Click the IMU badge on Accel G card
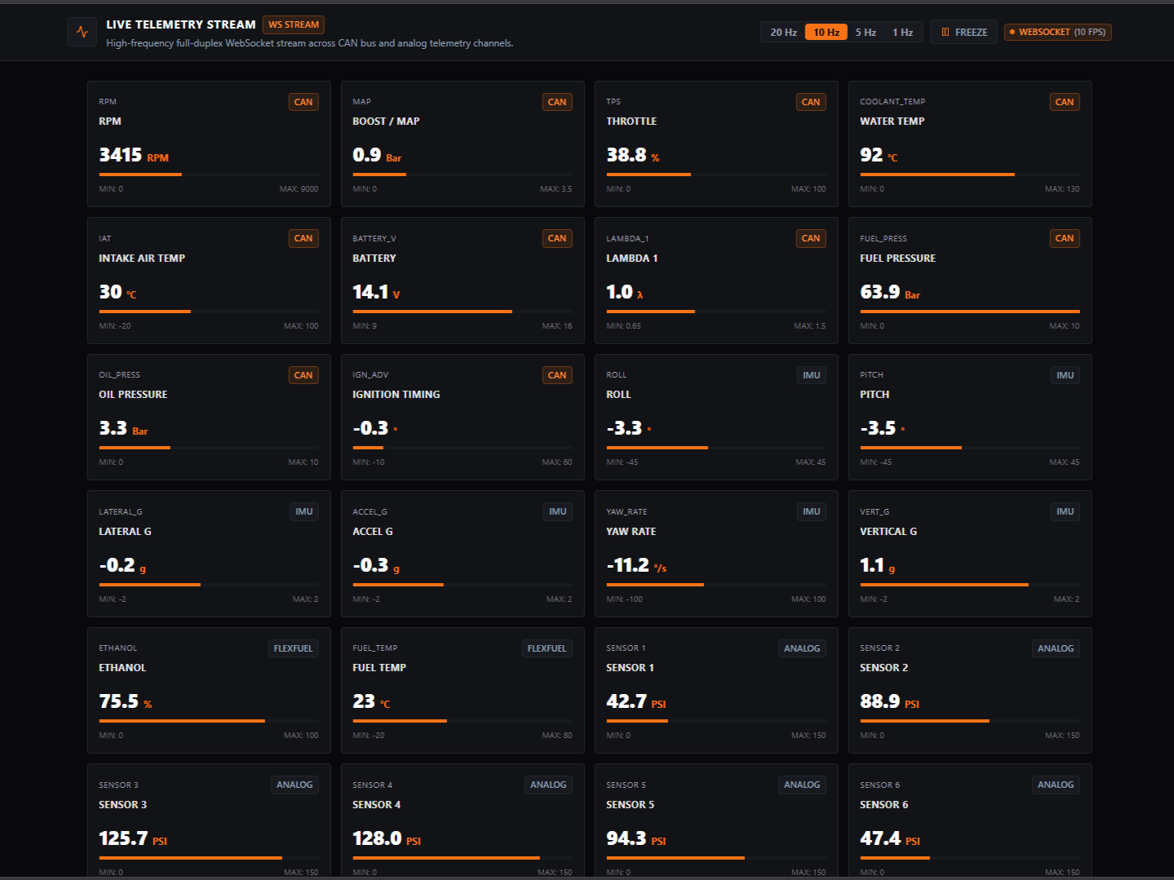Viewport: 1174px width, 880px height. 558,511
